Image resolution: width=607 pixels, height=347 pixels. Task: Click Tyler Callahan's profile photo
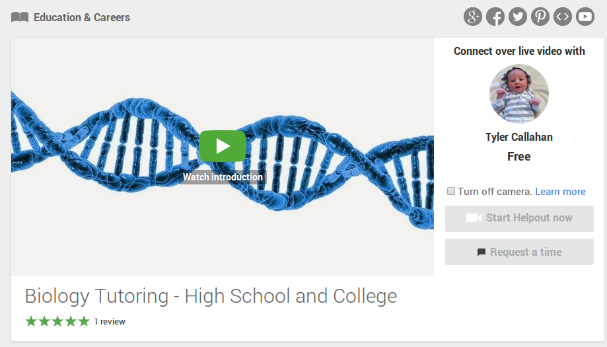tap(518, 94)
